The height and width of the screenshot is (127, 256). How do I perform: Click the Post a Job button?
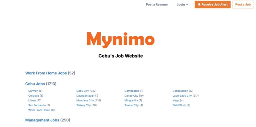tap(243, 4)
